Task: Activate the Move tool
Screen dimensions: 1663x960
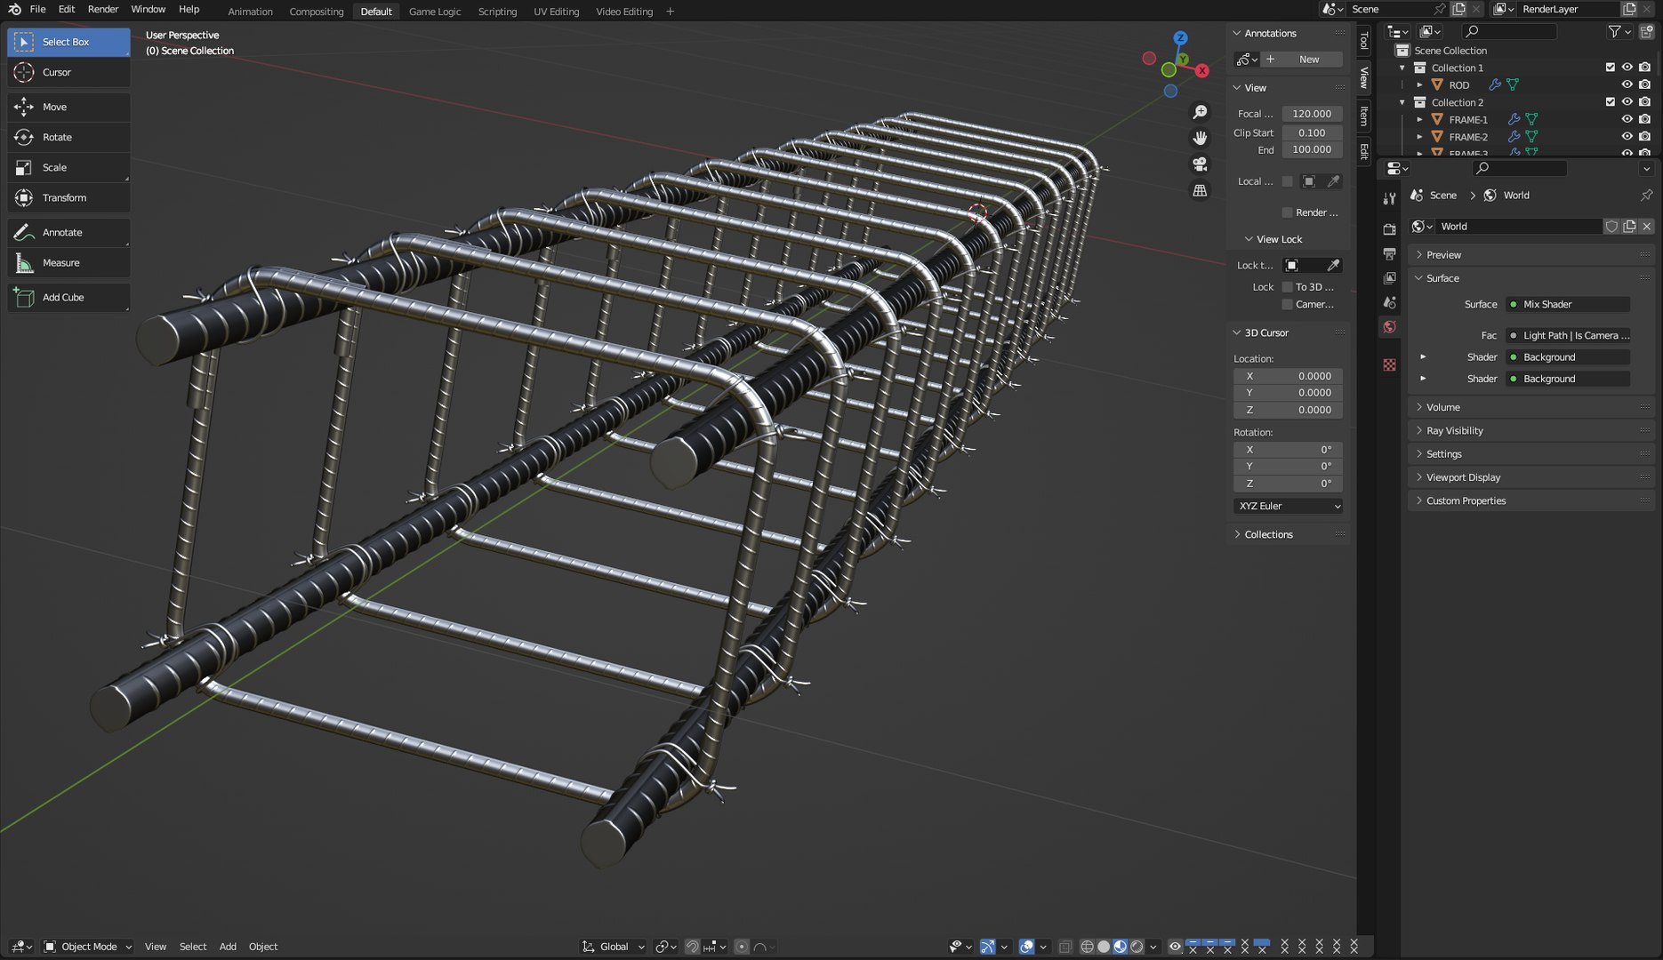Action: (68, 107)
